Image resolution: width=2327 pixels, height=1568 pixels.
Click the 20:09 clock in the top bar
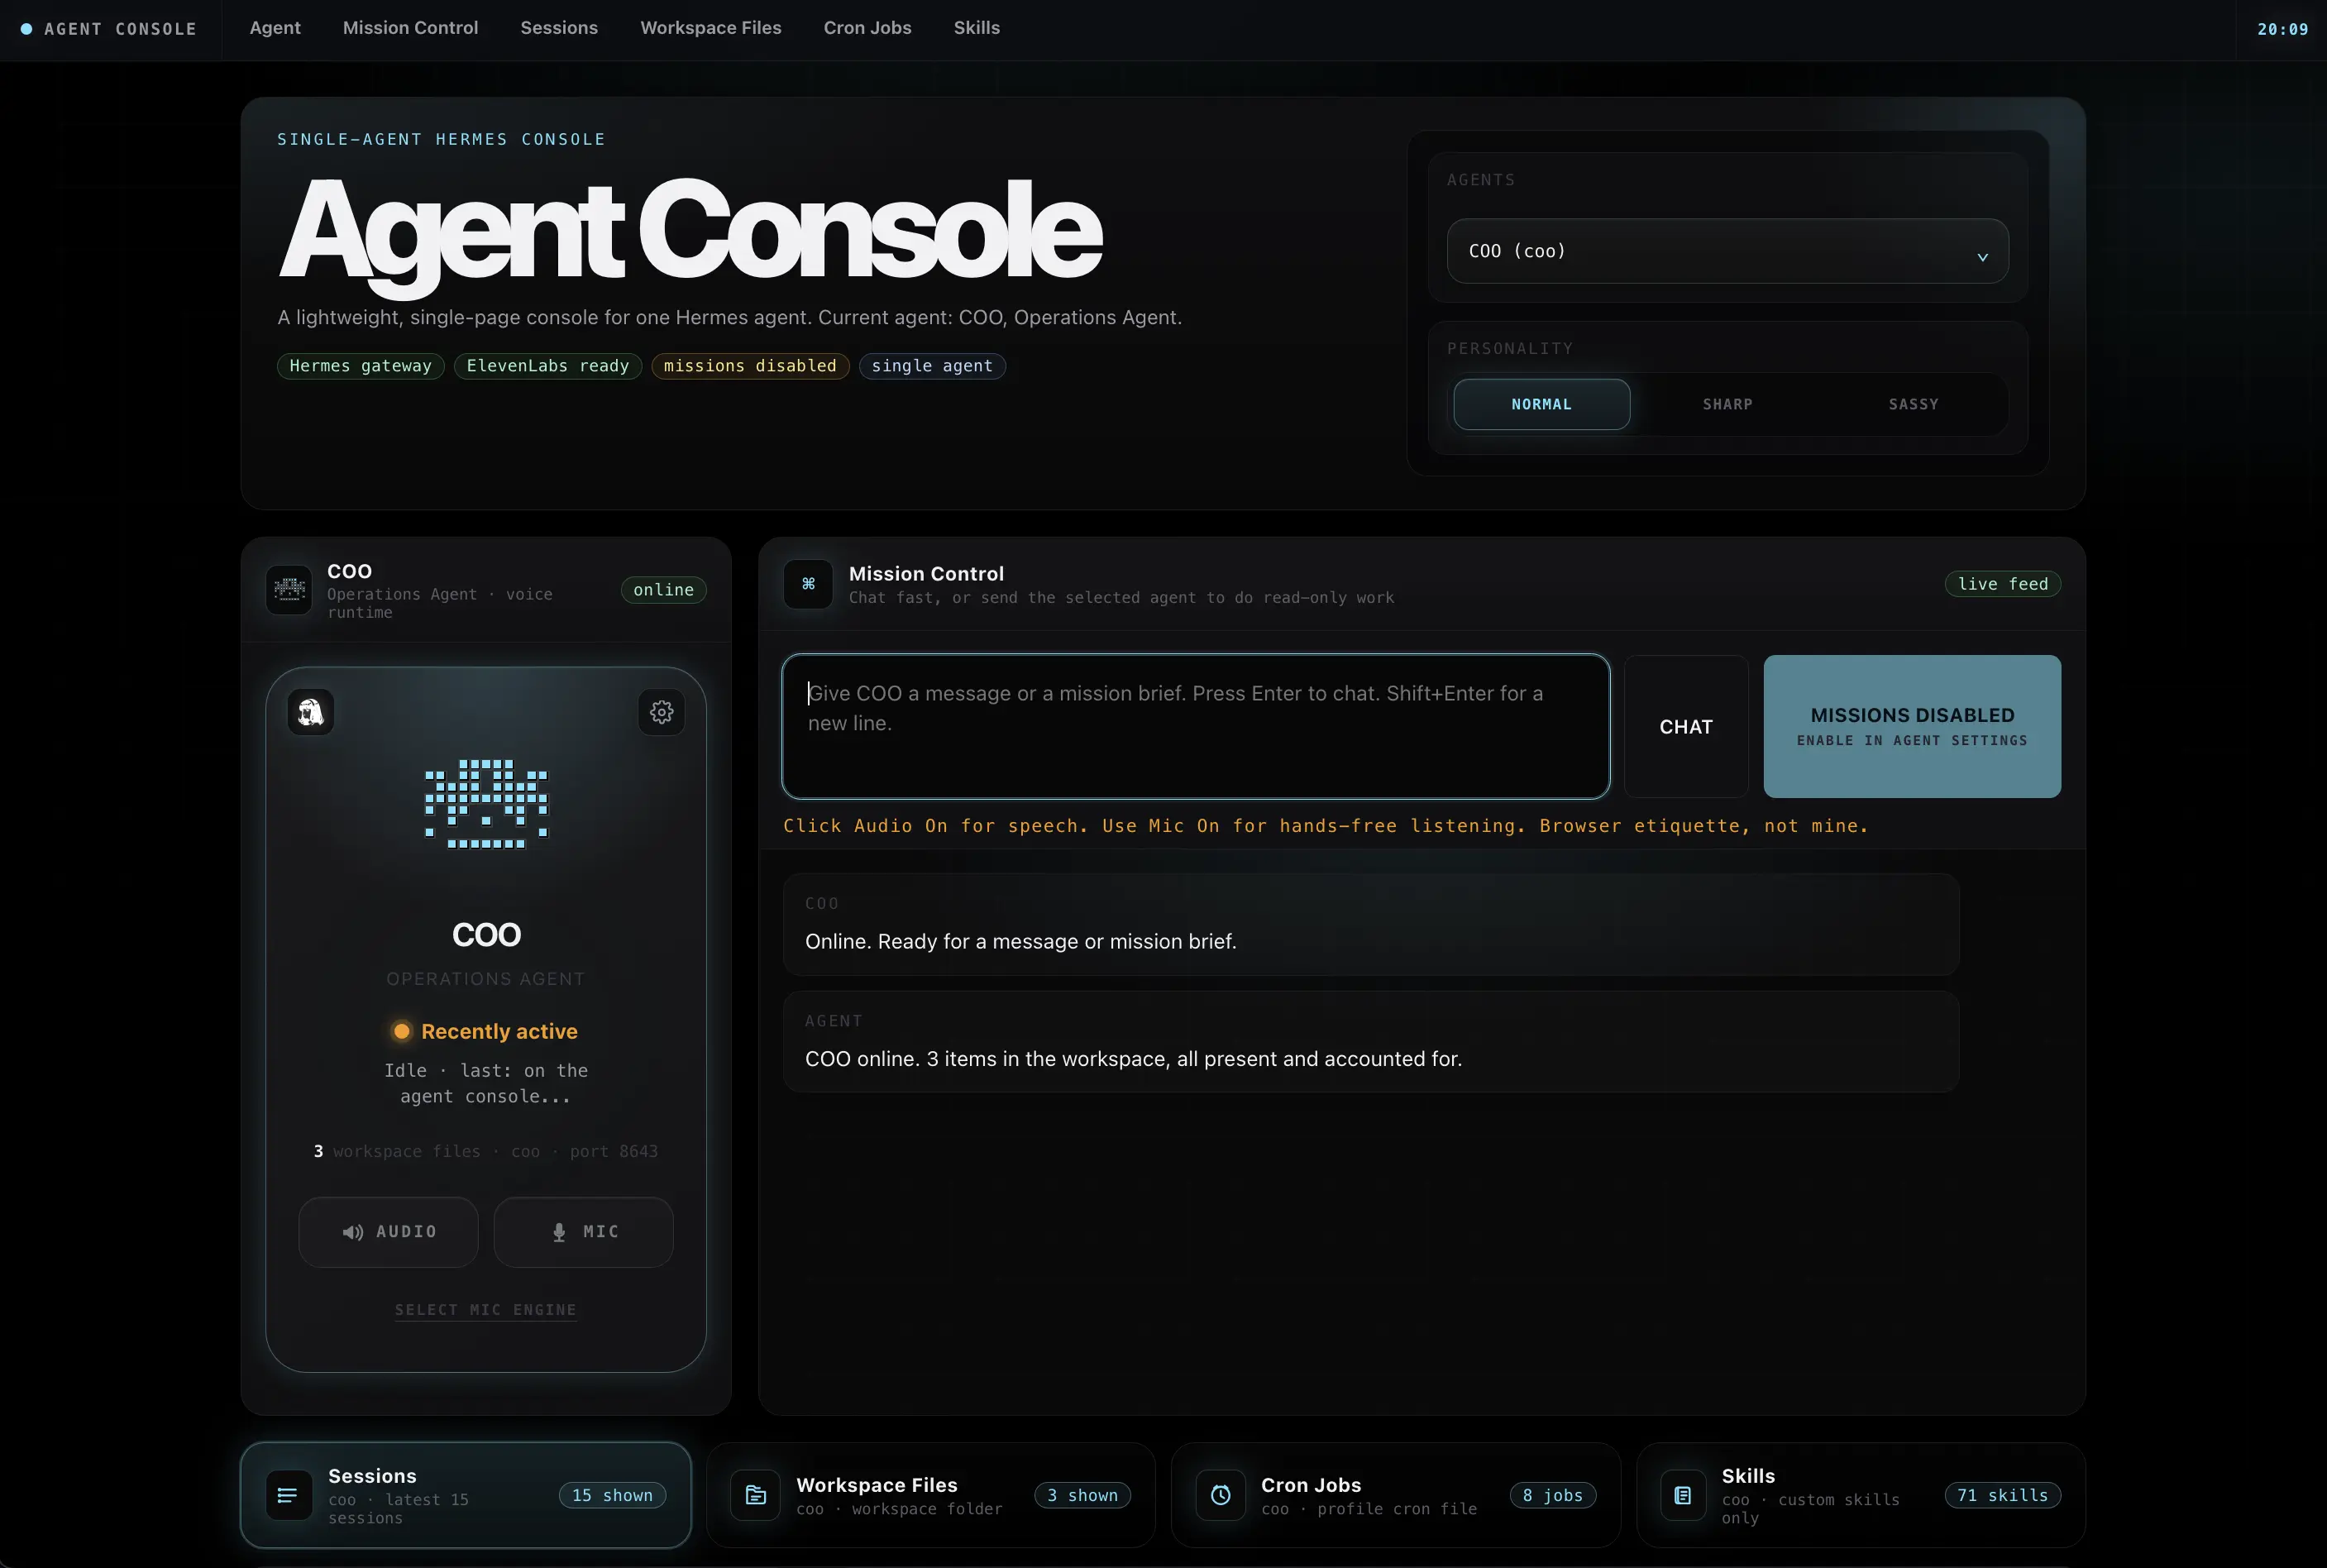click(2283, 29)
